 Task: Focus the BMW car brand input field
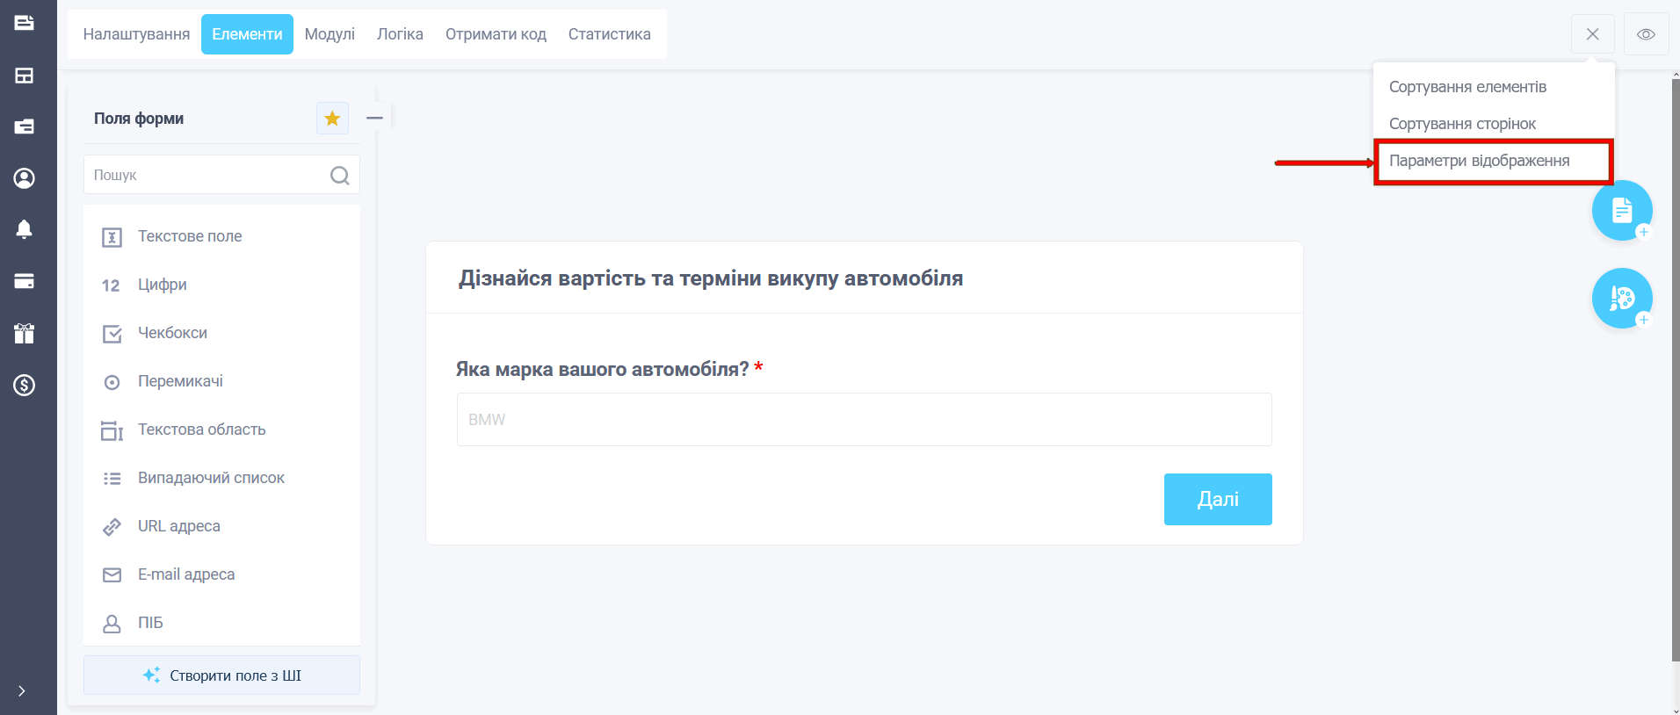865,420
